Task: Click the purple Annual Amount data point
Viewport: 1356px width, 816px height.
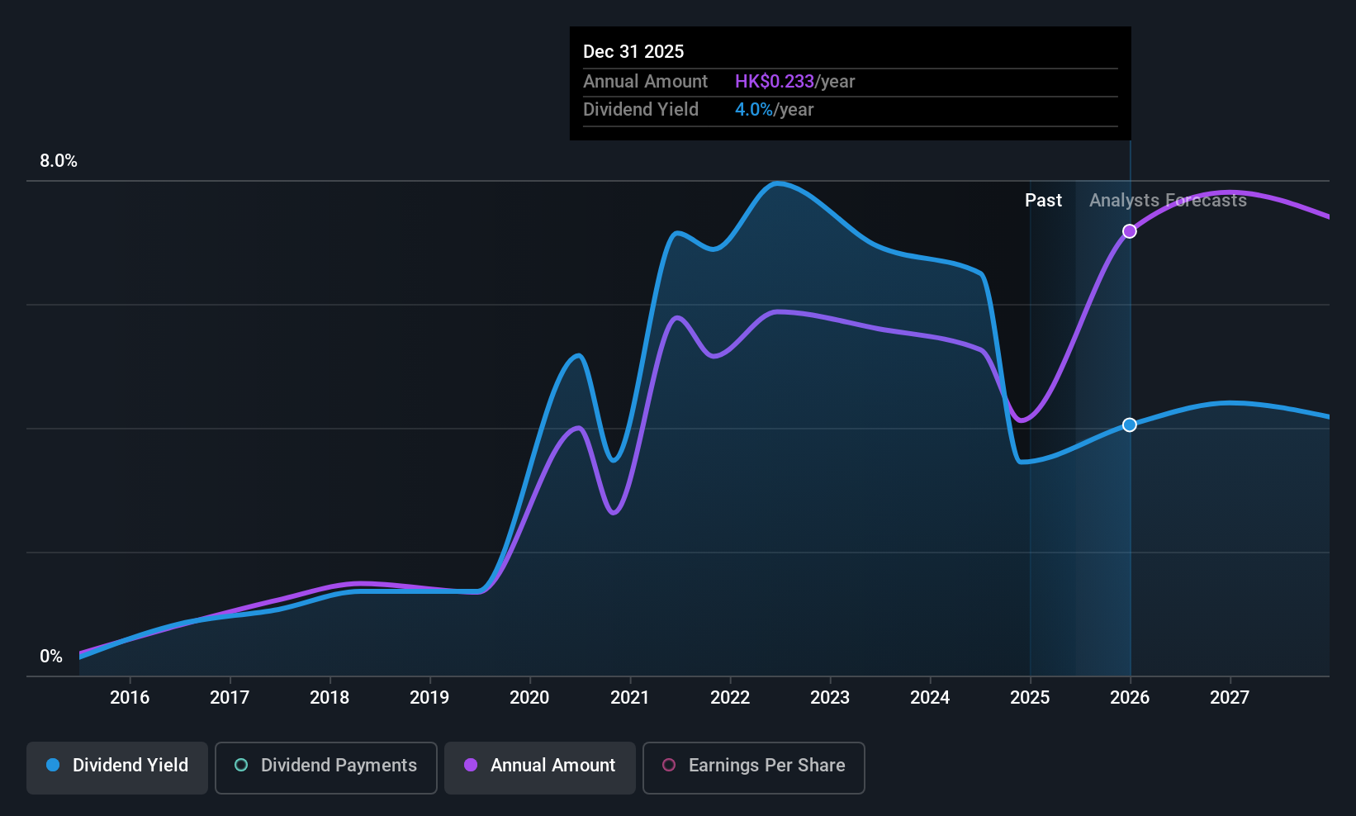Action: pos(1130,231)
